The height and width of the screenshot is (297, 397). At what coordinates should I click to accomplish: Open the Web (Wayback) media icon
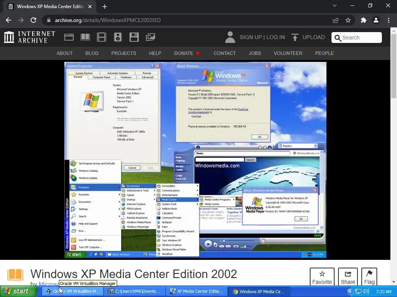tap(69, 37)
